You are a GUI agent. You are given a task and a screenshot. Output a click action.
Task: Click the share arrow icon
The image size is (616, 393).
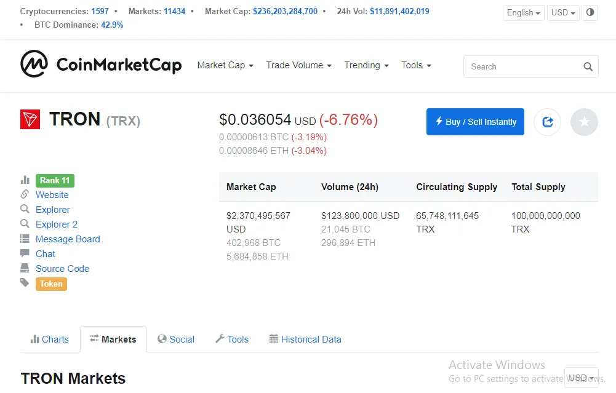point(547,122)
